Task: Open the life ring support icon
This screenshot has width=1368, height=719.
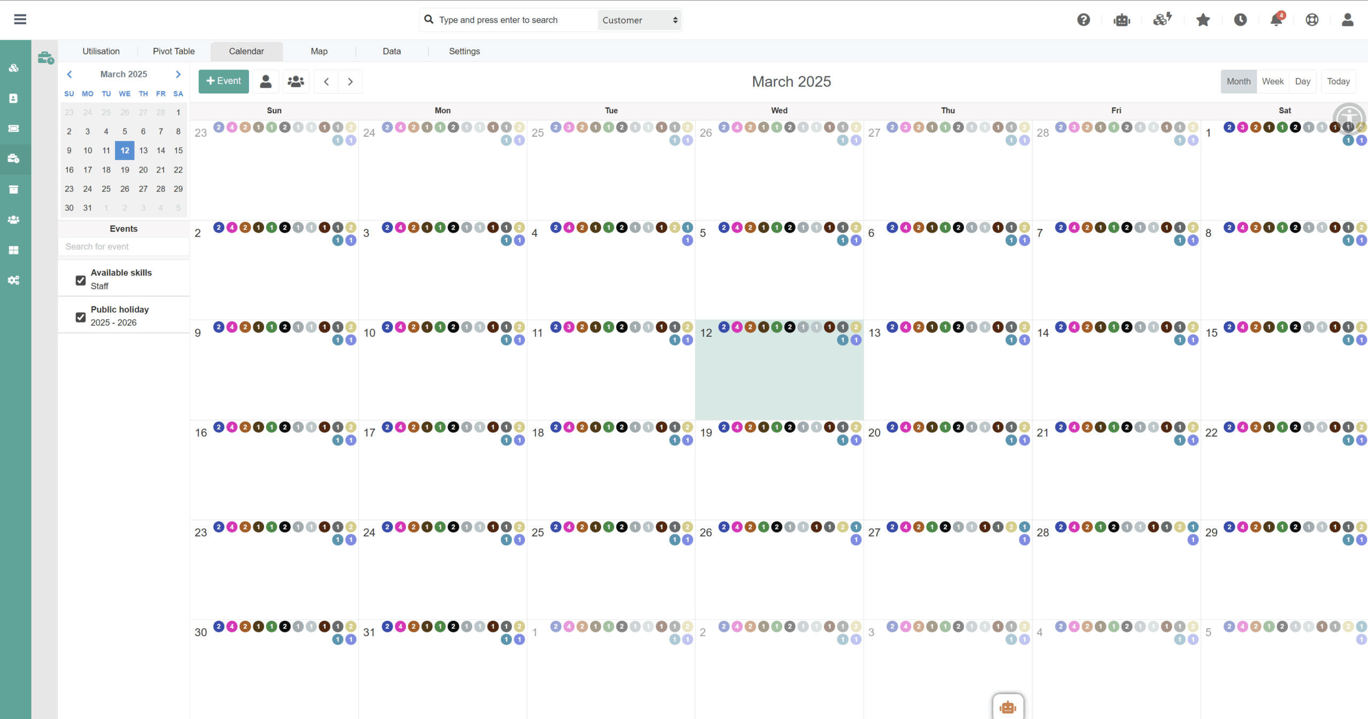Action: [1312, 20]
